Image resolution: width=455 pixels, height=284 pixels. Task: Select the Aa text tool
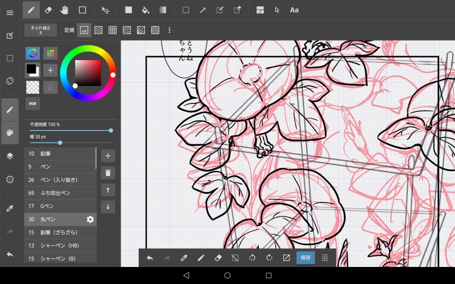click(294, 10)
